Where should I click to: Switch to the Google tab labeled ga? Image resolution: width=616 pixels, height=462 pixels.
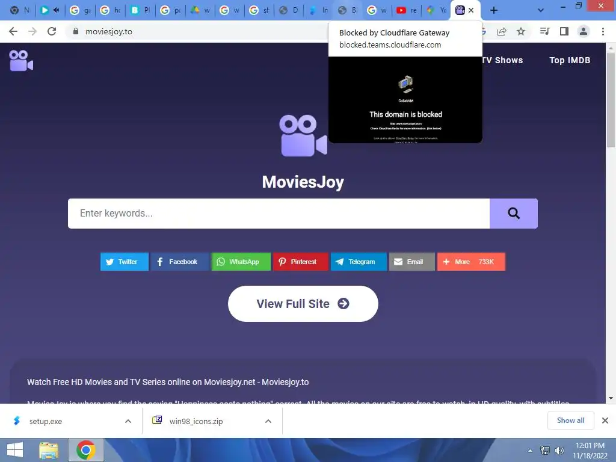(x=80, y=10)
